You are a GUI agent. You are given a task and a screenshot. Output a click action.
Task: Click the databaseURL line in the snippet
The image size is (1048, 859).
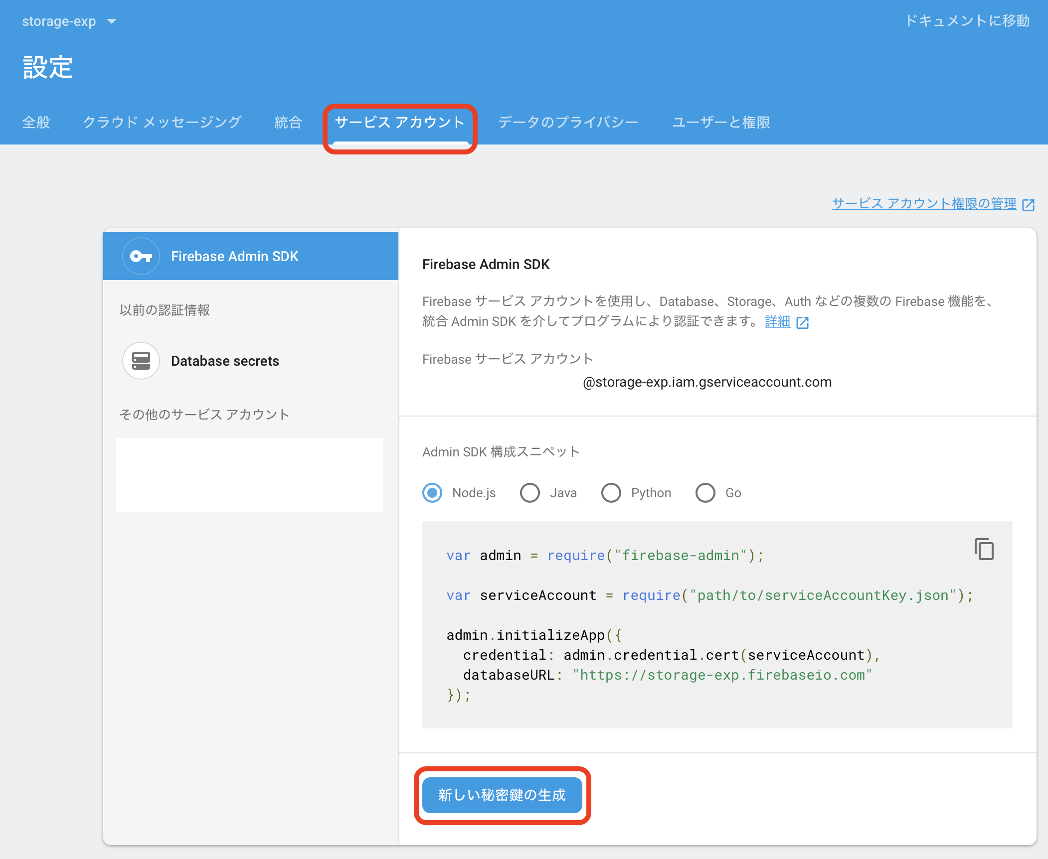668,675
